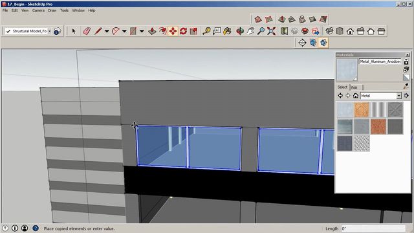Open the File menu

(5, 10)
